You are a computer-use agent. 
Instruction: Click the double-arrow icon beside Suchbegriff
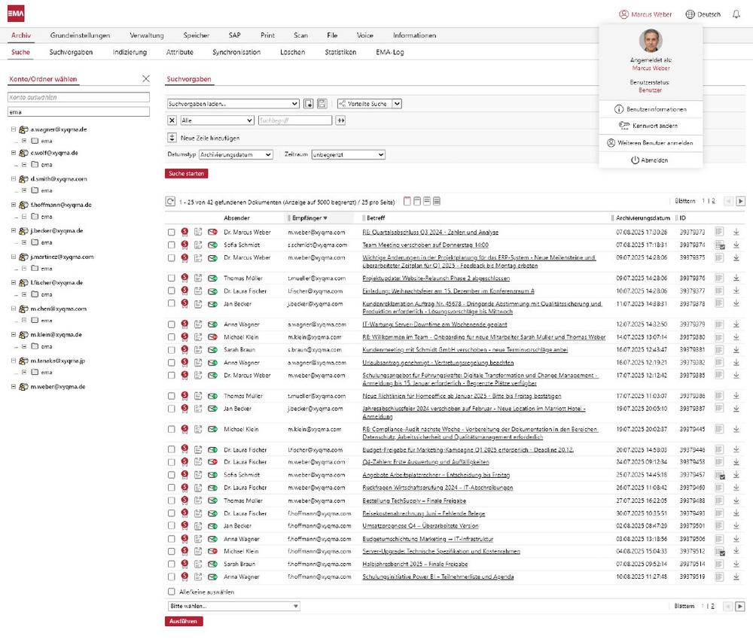coord(340,120)
